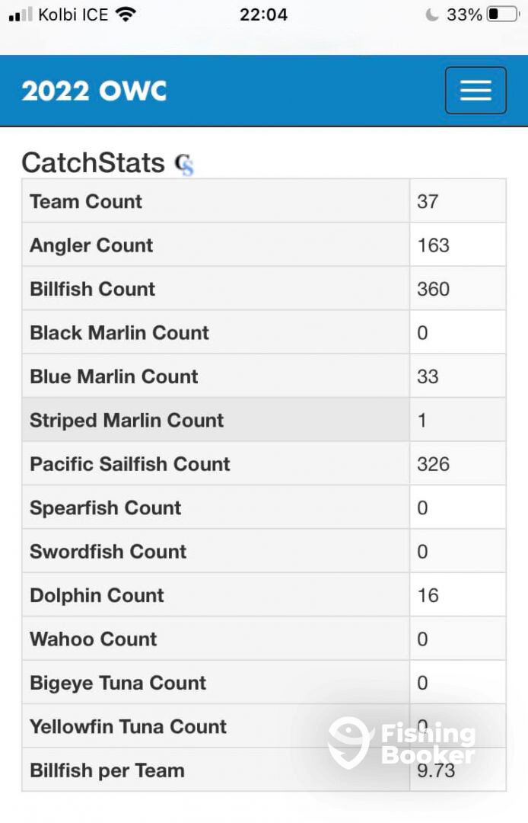Tap the CatchStats logo icon
The image size is (528, 823).
[x=184, y=164]
